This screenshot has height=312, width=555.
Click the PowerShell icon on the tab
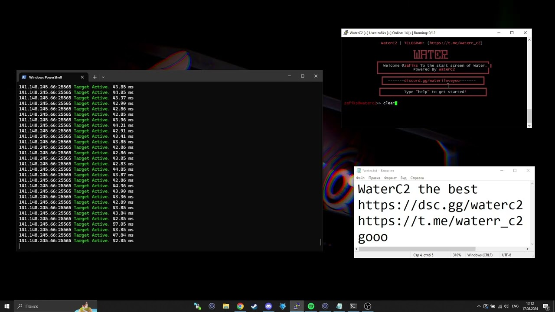click(x=24, y=77)
